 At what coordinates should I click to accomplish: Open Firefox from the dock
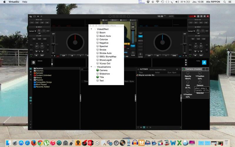pos(34,143)
